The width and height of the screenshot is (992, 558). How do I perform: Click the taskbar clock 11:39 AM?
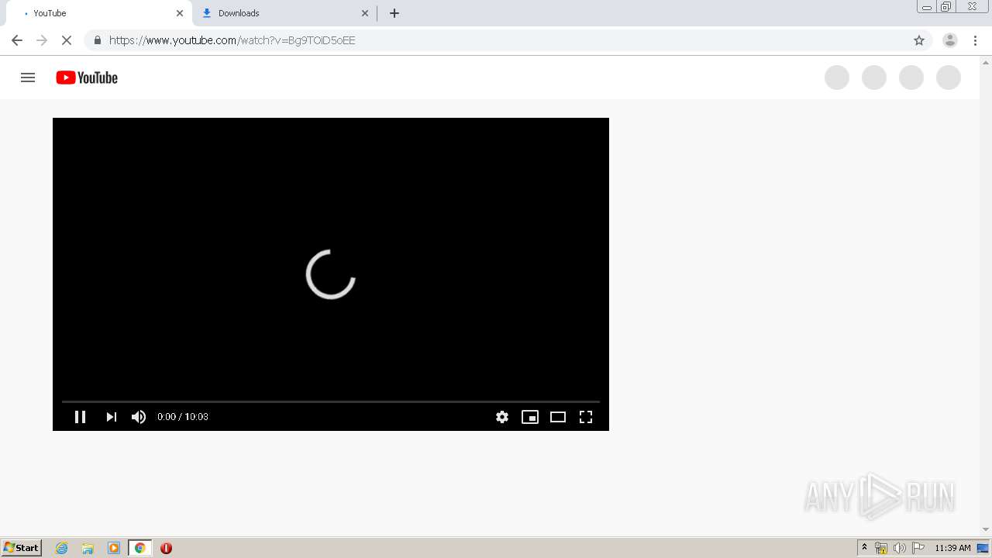click(x=952, y=548)
